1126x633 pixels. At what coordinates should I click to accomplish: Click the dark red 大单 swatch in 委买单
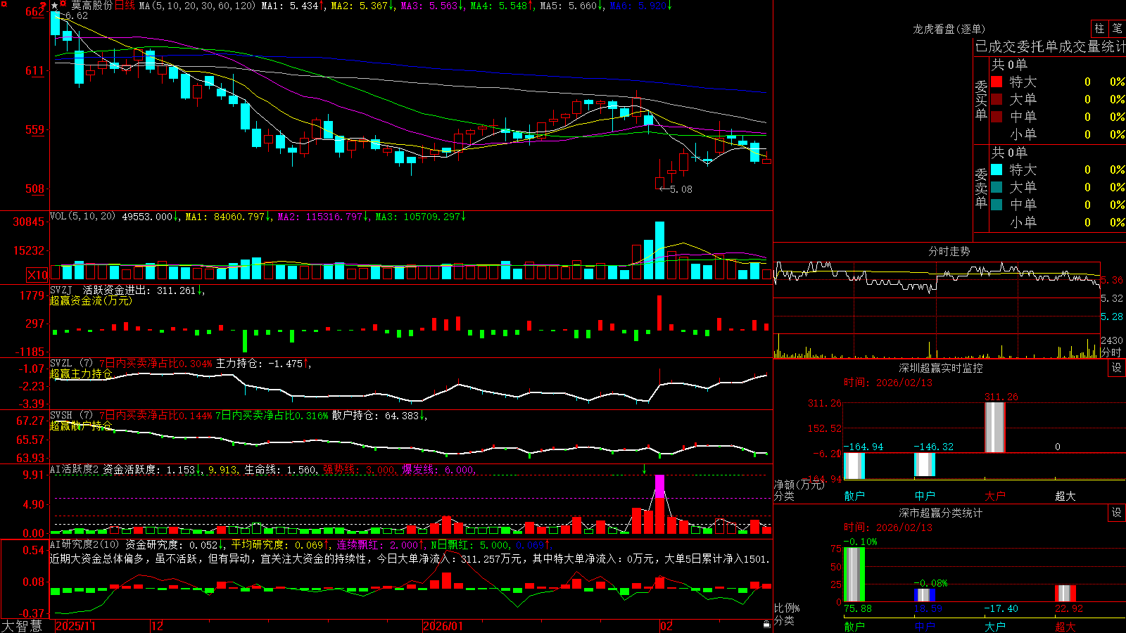click(x=997, y=99)
